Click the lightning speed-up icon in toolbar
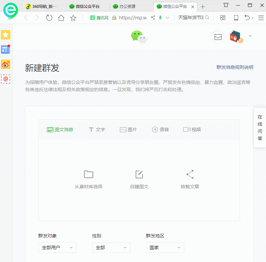 click(161, 17)
